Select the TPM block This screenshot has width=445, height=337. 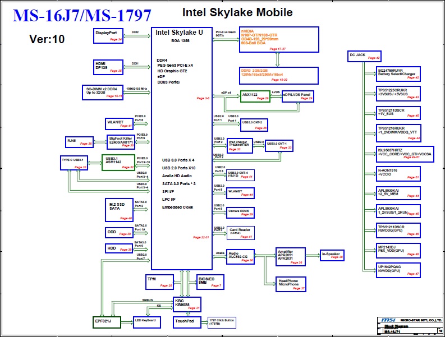(x=160, y=282)
